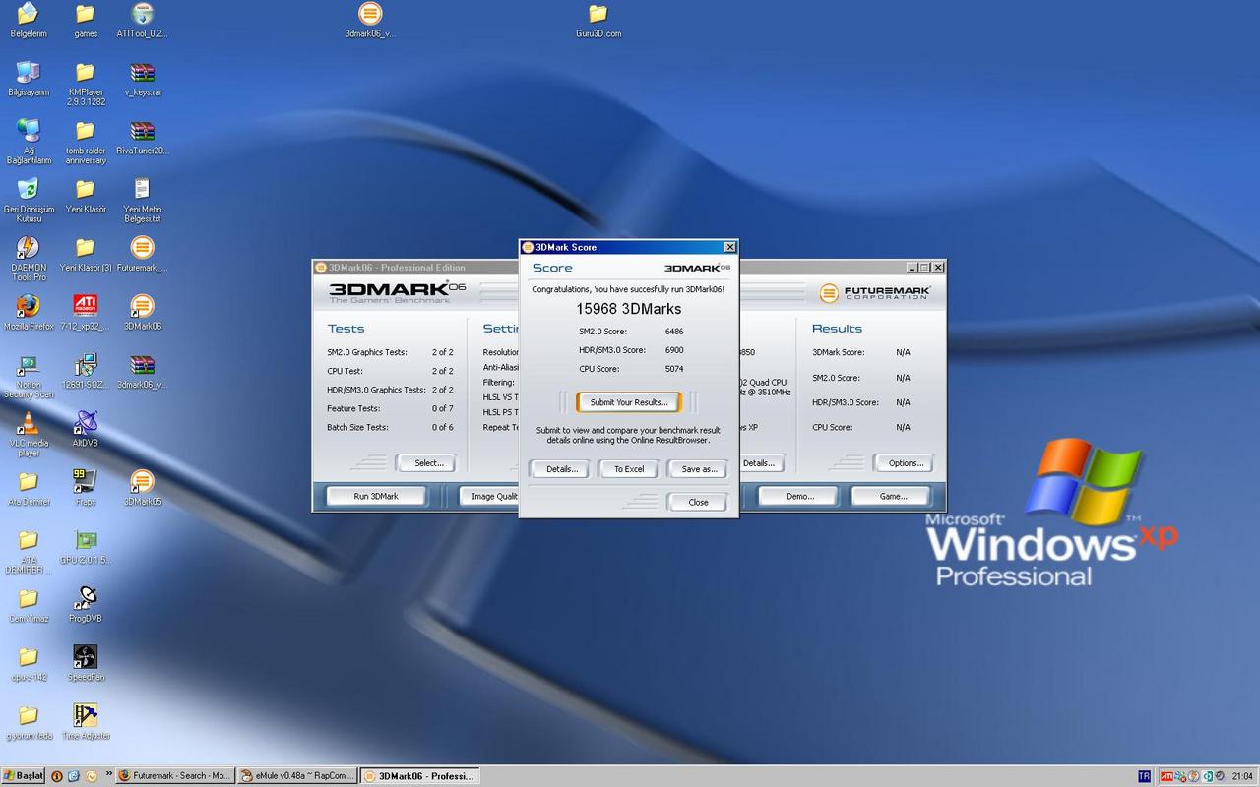Click the Game... button
Viewport: 1260px width, 787px height.
(x=893, y=496)
